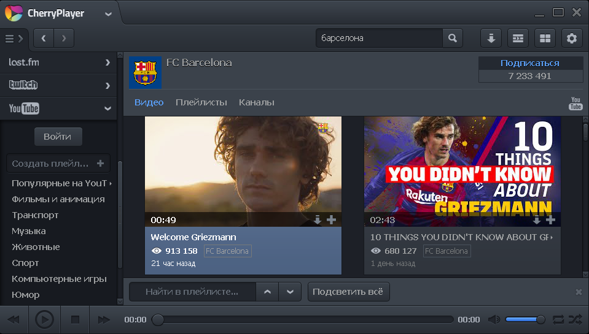
Task: Click the Войти login button
Action: coord(58,137)
